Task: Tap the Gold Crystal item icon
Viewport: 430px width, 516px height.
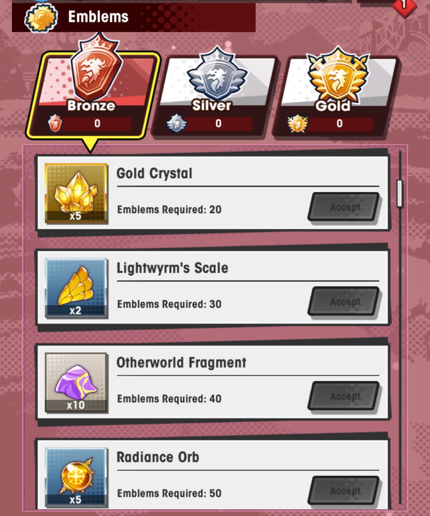Action: click(76, 193)
